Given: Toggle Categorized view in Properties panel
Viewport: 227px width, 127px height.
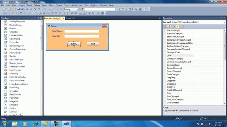Looking at the screenshot, I should (x=165, y=26).
